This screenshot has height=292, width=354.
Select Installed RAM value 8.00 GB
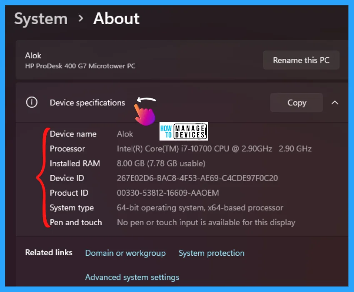click(x=161, y=163)
